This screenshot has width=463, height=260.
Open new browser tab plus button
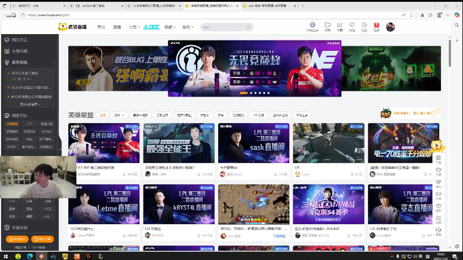[303, 6]
